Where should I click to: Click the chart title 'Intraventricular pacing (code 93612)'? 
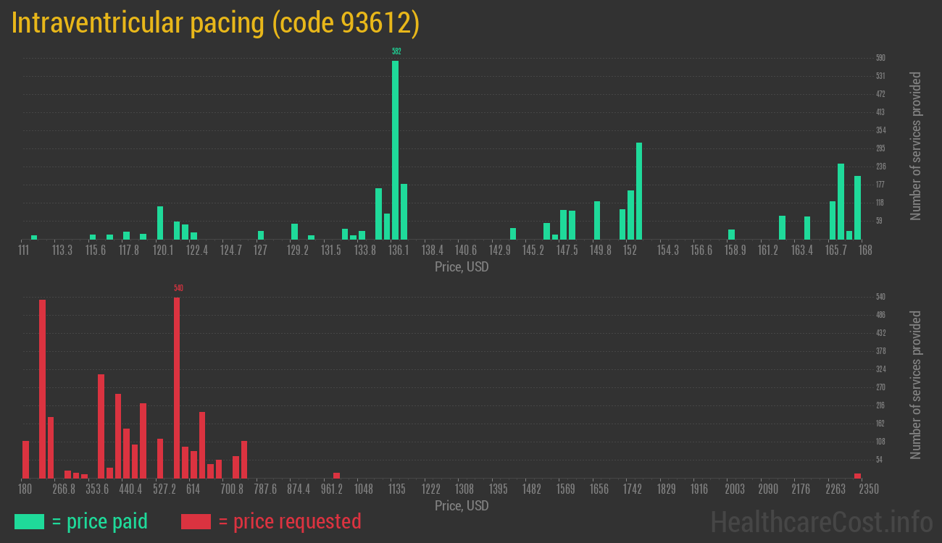point(216,23)
